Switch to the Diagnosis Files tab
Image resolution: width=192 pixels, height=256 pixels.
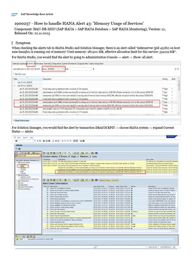(83, 64)
